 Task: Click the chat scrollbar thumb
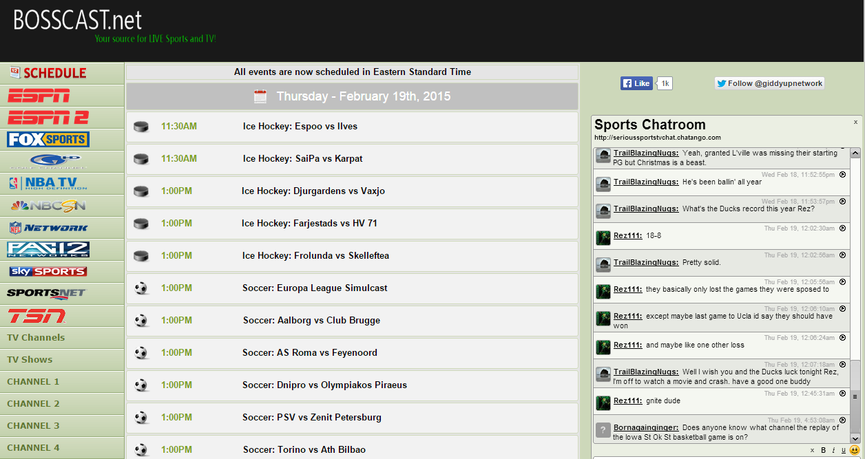pos(855,397)
